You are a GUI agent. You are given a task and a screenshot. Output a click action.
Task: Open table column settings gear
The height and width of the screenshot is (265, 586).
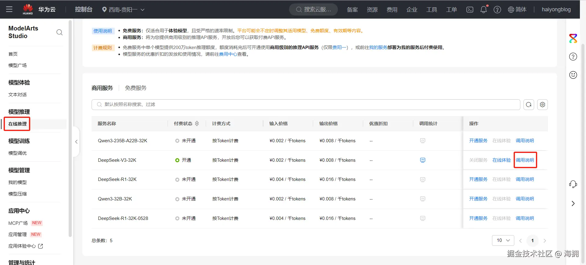(x=542, y=104)
